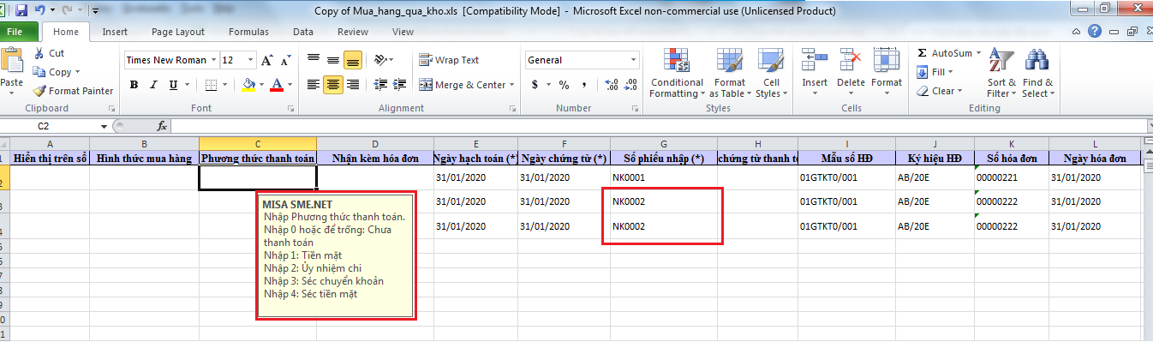The width and height of the screenshot is (1153, 342).
Task: Open text orientation options
Action: (x=384, y=60)
